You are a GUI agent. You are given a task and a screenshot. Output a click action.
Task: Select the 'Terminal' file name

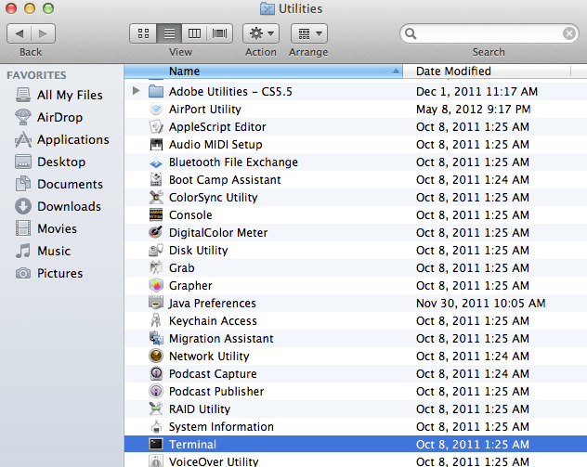pos(192,444)
